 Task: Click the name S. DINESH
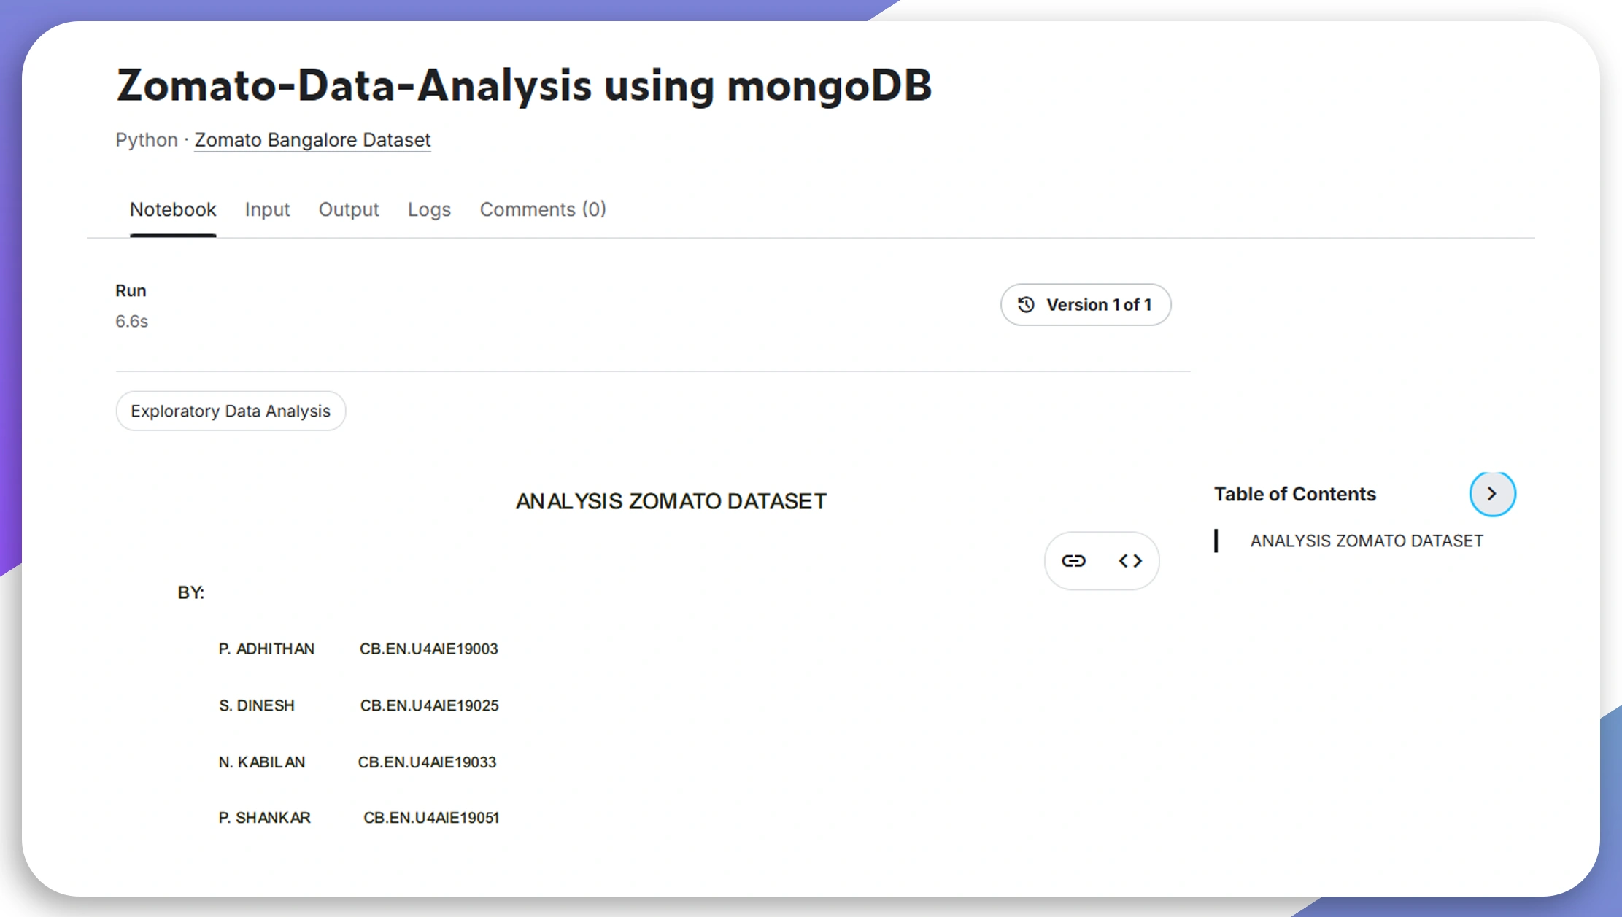pos(257,706)
